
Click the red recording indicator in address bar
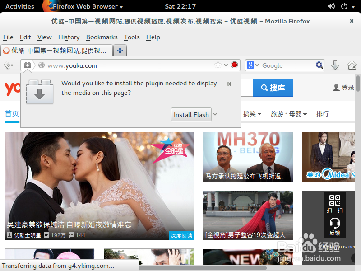(x=234, y=65)
